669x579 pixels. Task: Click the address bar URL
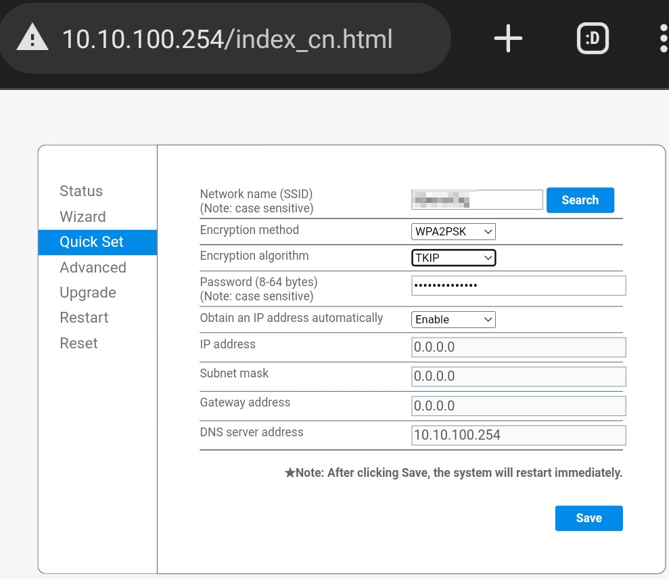point(227,39)
